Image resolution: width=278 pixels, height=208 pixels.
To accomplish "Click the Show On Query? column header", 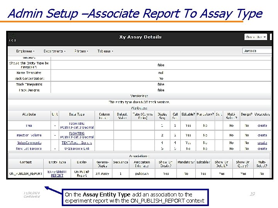I will coord(243,164).
